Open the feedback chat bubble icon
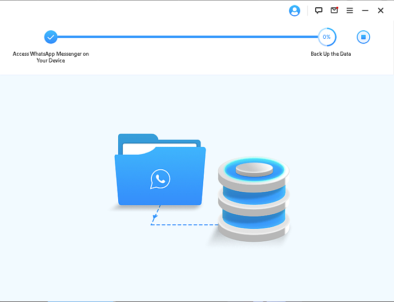The image size is (394, 302). (319, 10)
